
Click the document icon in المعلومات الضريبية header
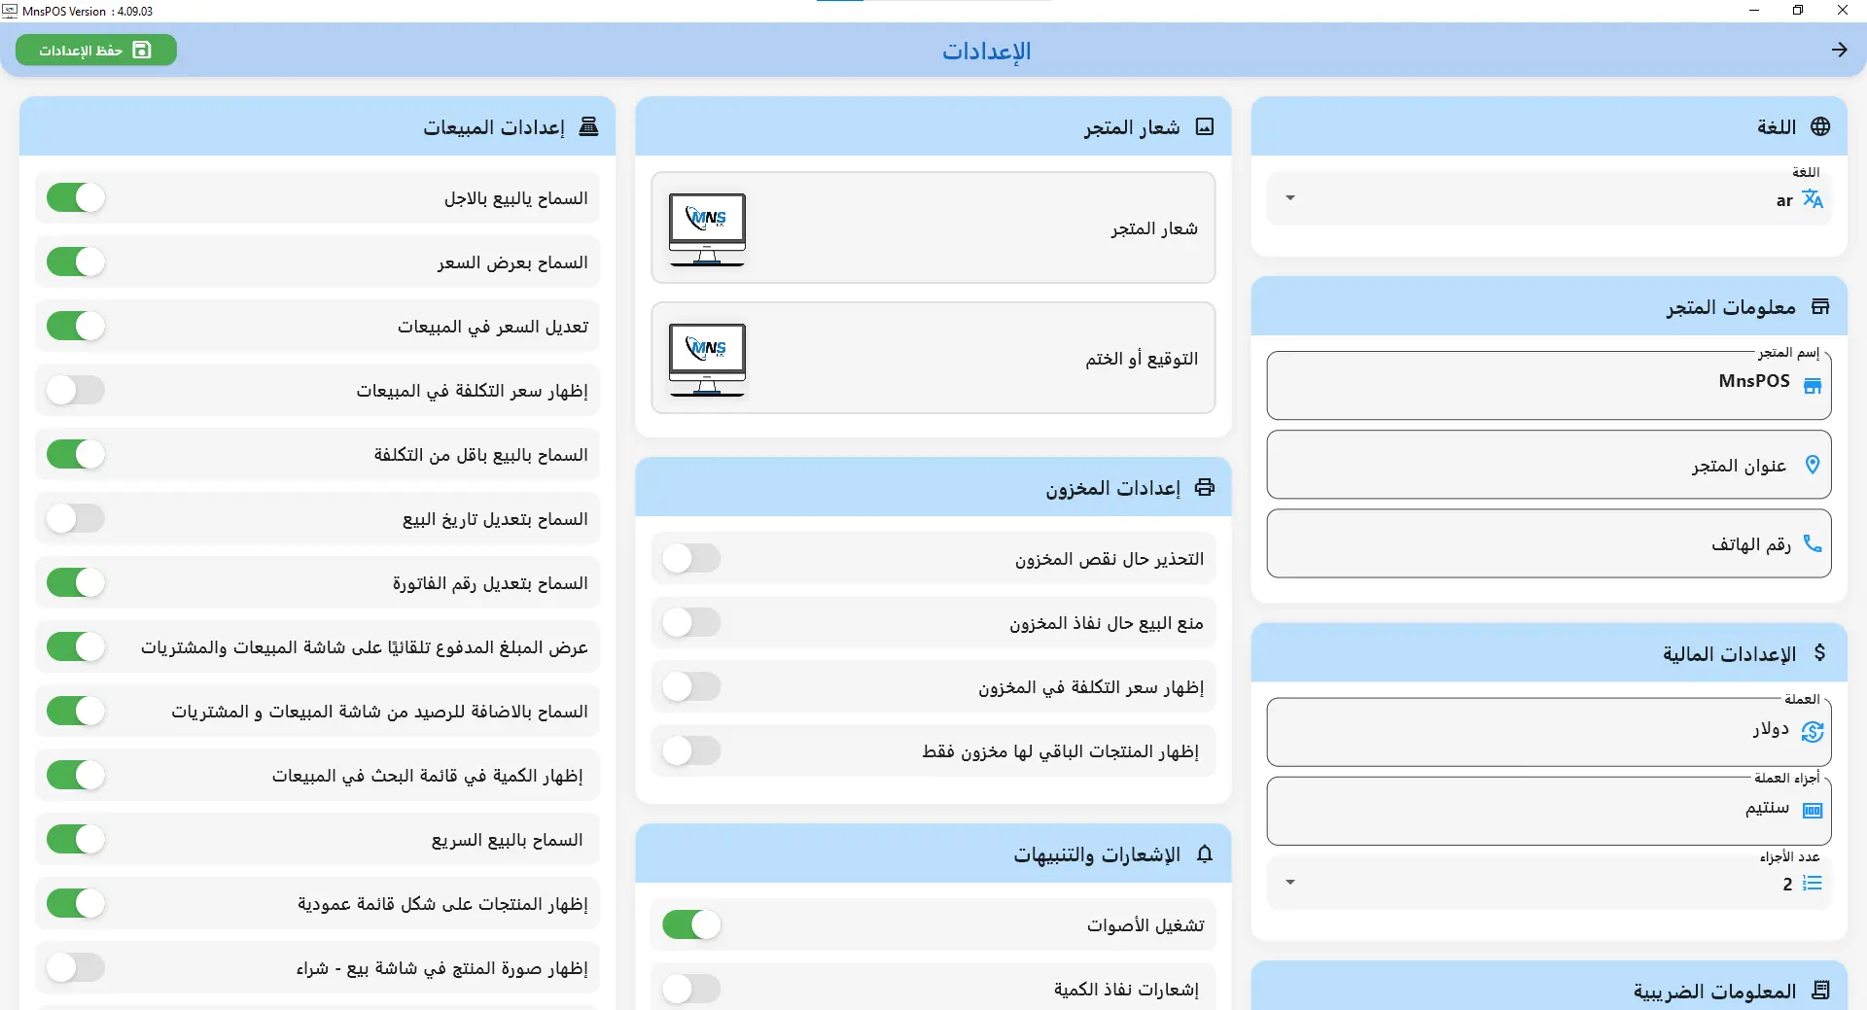(x=1821, y=990)
